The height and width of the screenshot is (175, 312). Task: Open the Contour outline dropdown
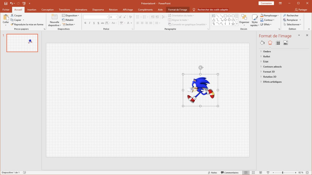[x=268, y=20]
